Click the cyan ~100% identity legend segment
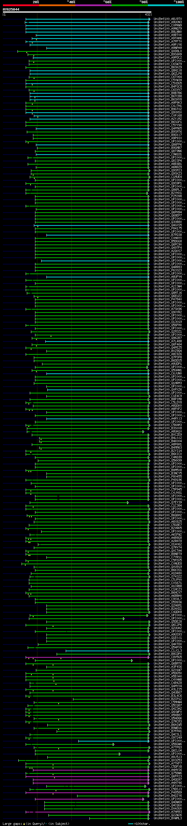187x826 pixels. point(166,5)
